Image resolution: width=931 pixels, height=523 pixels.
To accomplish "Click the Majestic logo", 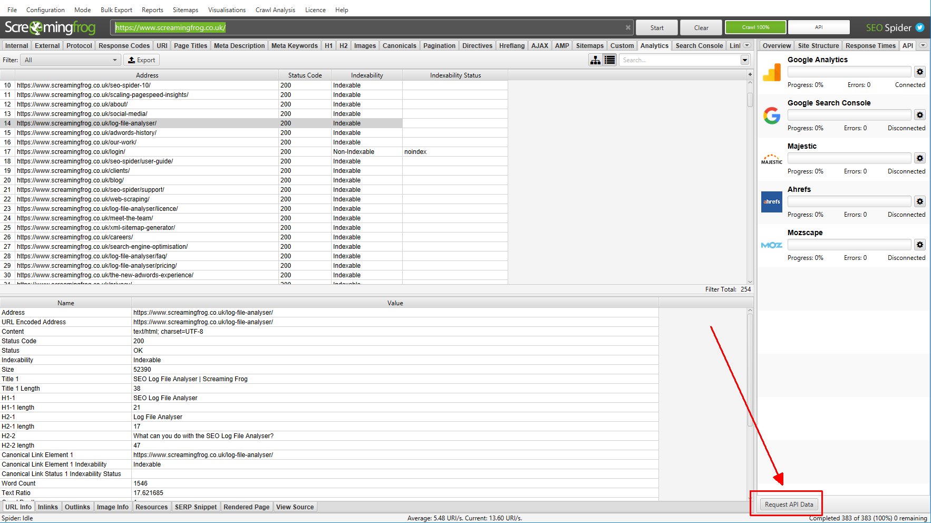I will click(772, 159).
